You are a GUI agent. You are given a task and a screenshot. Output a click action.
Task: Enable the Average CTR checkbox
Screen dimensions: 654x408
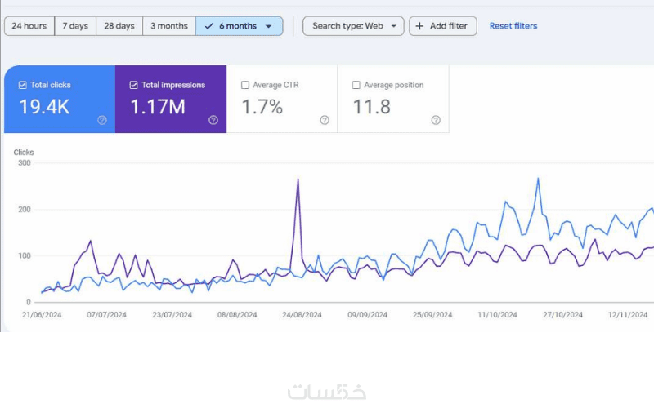click(245, 85)
